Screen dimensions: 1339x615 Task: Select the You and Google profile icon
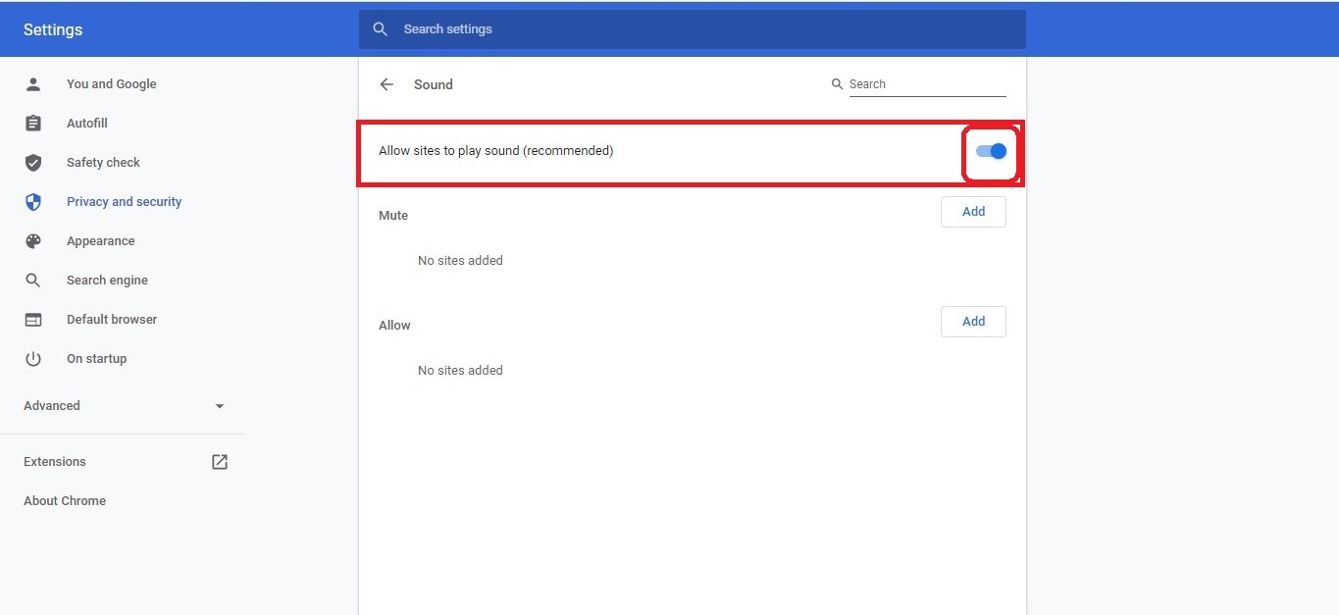pos(32,83)
